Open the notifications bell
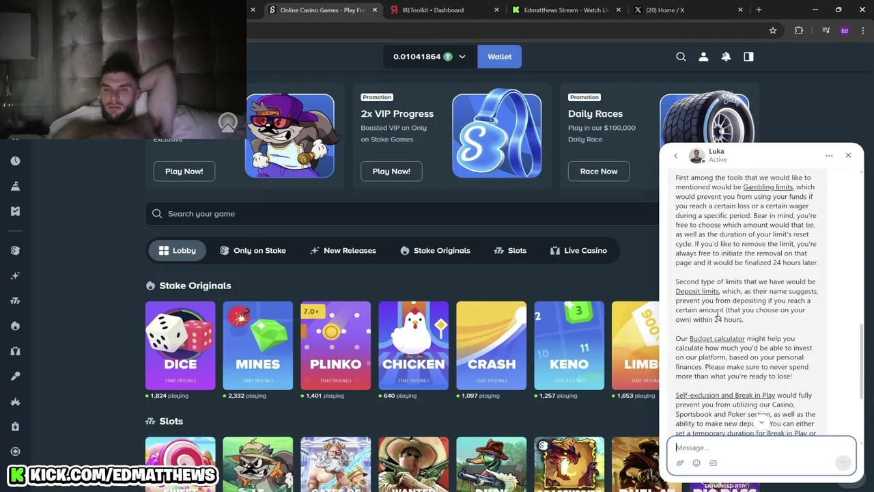This screenshot has width=874, height=492. click(x=726, y=57)
